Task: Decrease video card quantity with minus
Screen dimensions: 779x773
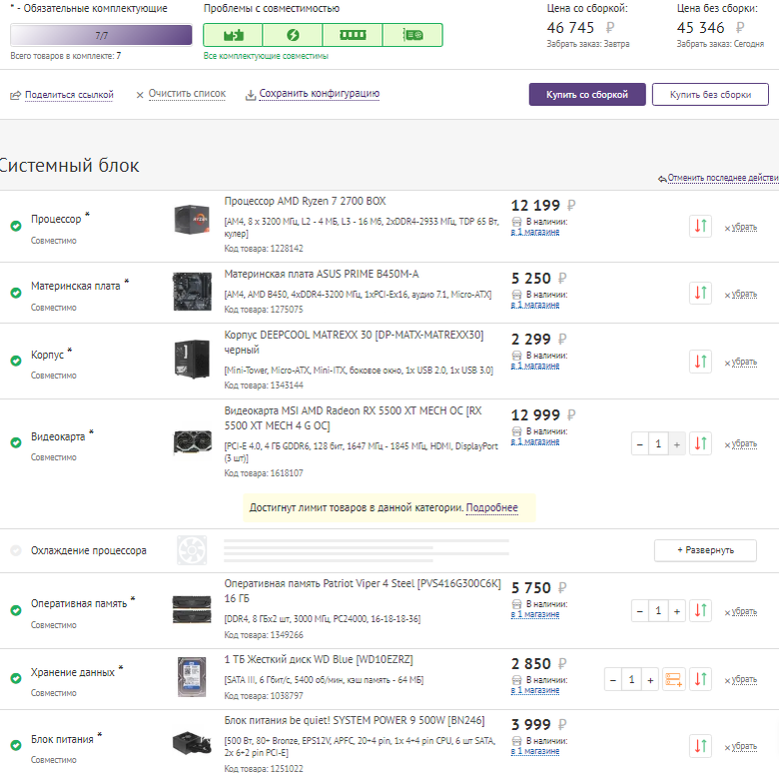Action: 640,444
